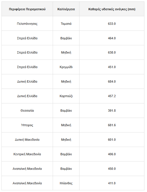Select the Θεσσαλία region cell
The image size is (147, 192).
(x=27, y=111)
